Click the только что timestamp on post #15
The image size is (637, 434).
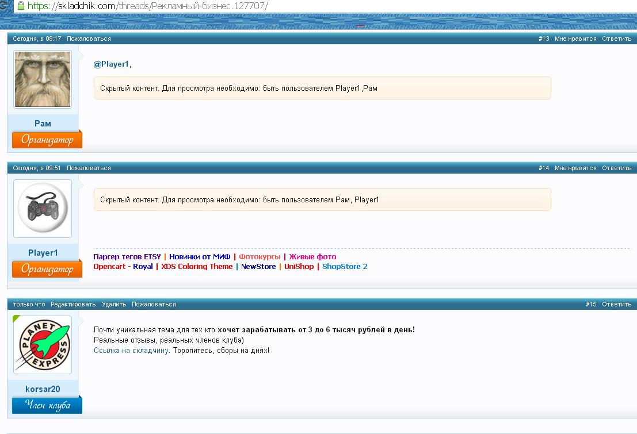tap(29, 304)
